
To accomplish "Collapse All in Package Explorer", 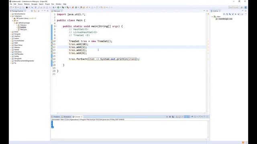I will 32,11.
